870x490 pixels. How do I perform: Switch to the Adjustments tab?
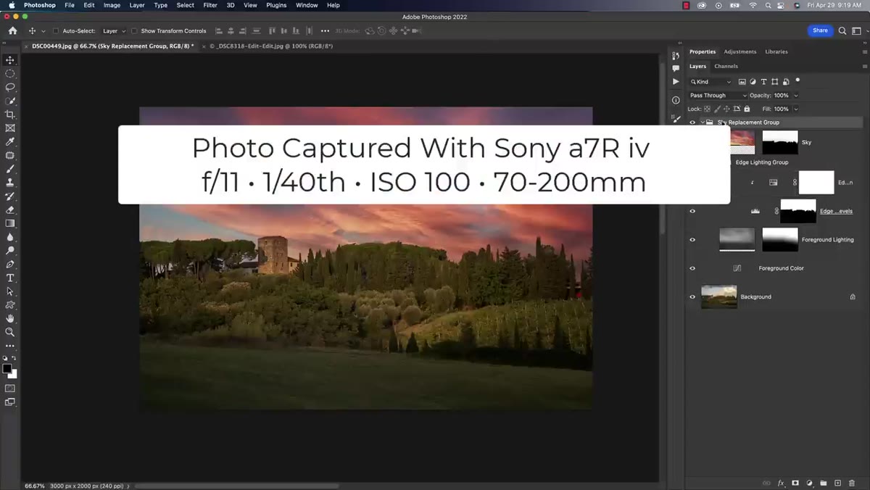coord(740,51)
